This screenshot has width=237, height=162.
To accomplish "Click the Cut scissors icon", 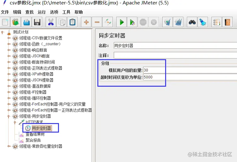I will (51, 22).
